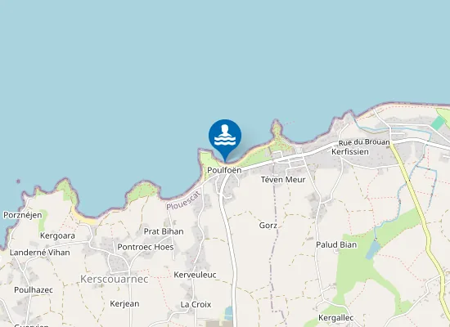This screenshot has height=327, width=450.
Task: Click the Pontroec Hoes label
Action: click(146, 247)
